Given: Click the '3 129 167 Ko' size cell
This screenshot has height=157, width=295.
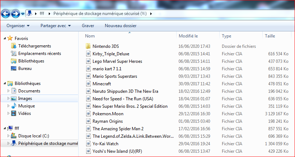Looking at the screenshot, I should point(277,114).
